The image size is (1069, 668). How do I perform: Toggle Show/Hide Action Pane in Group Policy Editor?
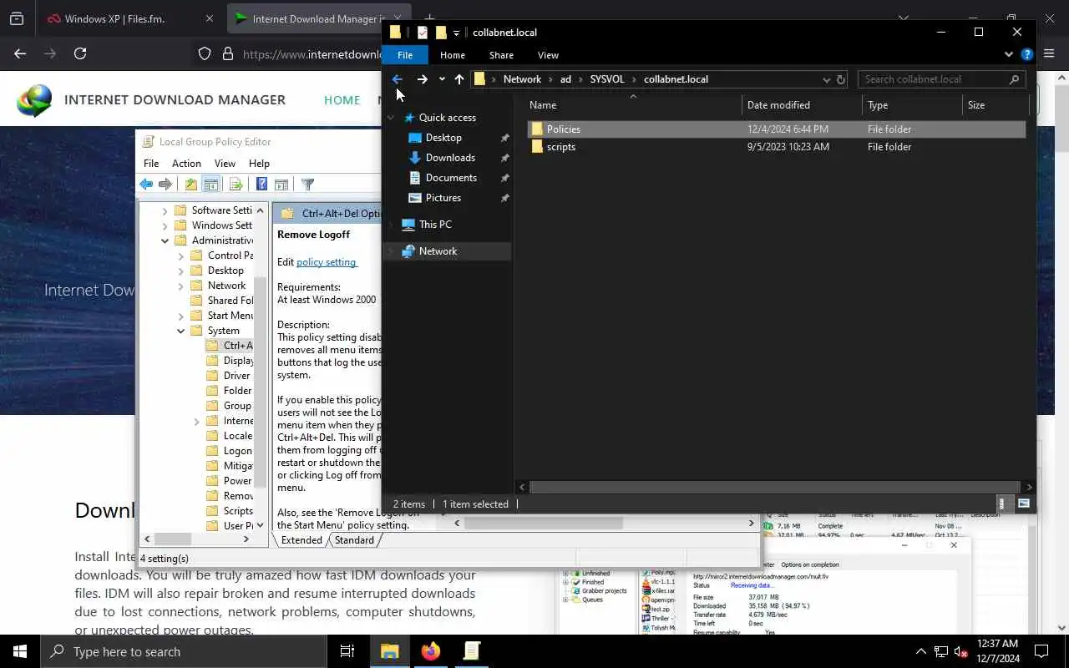point(281,185)
